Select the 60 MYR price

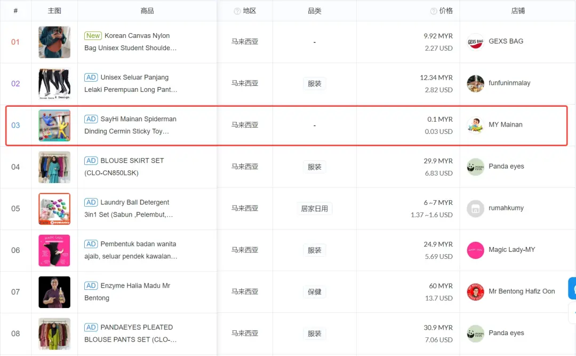(441, 286)
